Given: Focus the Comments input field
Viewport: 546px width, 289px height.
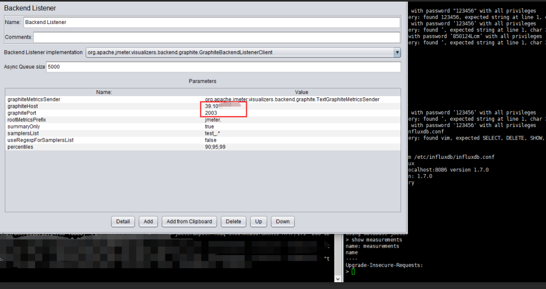Looking at the screenshot, I should click(217, 37).
